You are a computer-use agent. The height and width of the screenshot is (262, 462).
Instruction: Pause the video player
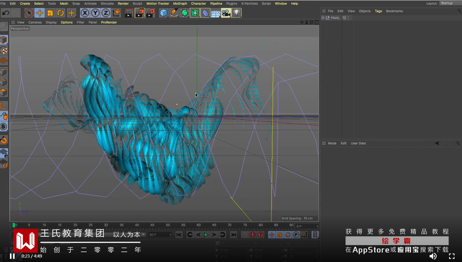click(12, 256)
